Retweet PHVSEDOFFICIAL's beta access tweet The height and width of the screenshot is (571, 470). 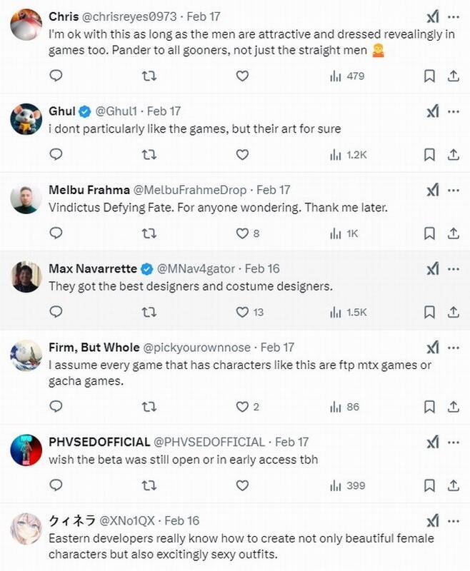(149, 485)
